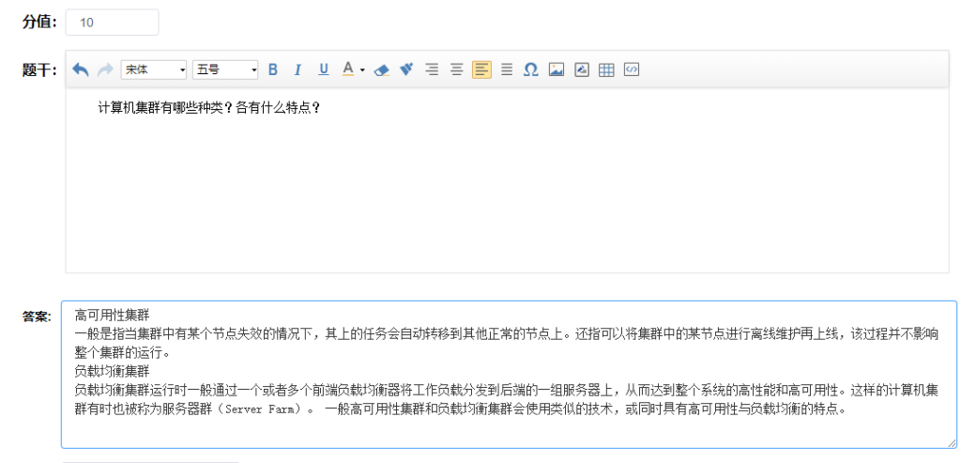Expand the font color picker arrow
The height and width of the screenshot is (463, 961).
(362, 70)
